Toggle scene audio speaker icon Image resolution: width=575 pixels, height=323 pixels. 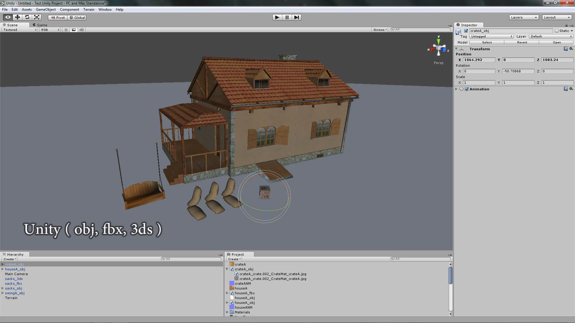point(81,30)
